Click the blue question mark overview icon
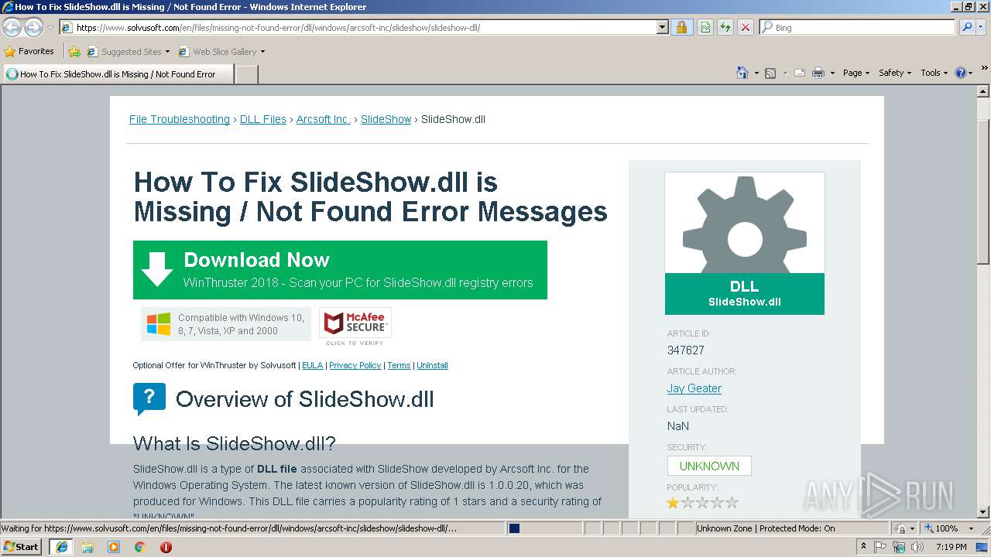The image size is (991, 557). [149, 399]
